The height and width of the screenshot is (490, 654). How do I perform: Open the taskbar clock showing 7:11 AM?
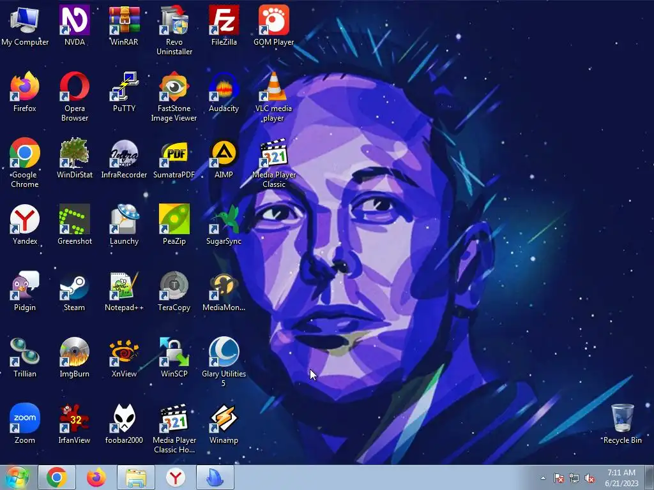pos(621,478)
